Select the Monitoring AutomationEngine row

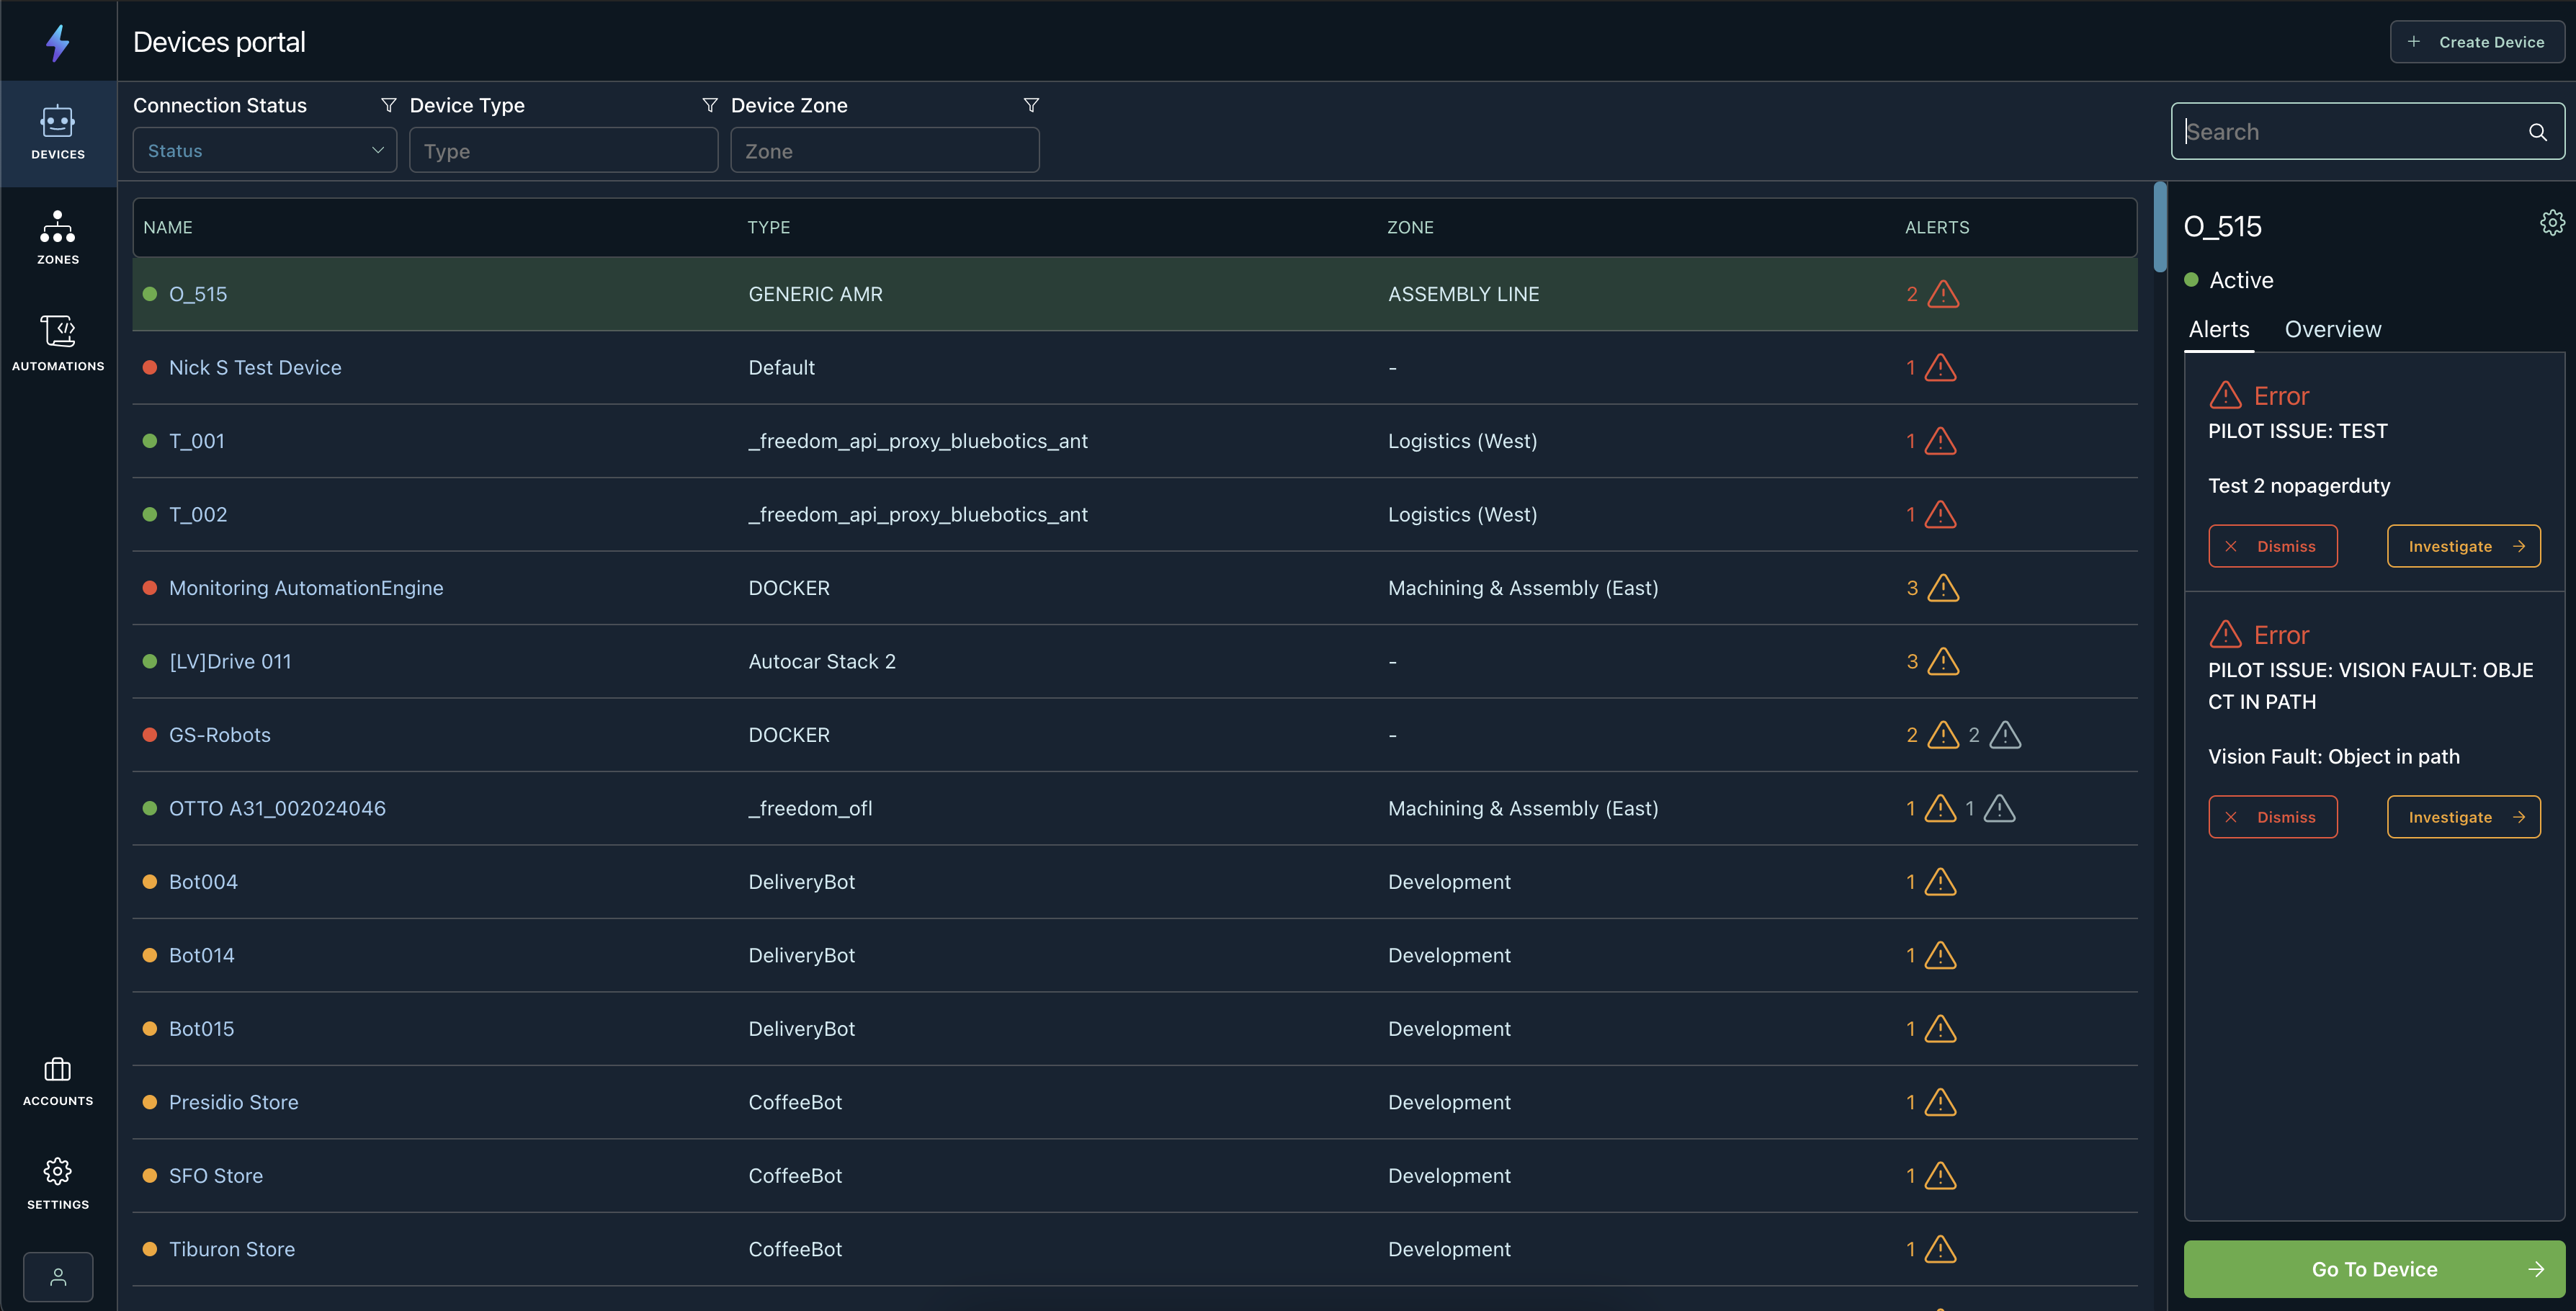(x=306, y=588)
